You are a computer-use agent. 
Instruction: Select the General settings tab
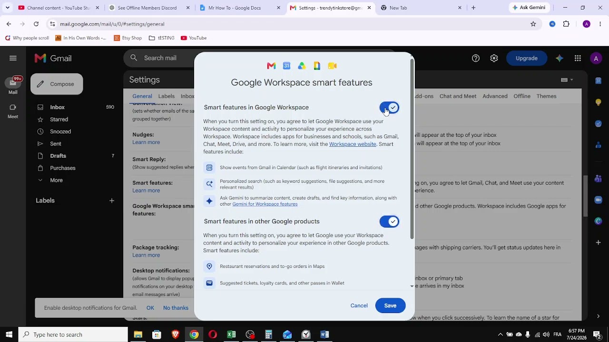[142, 96]
